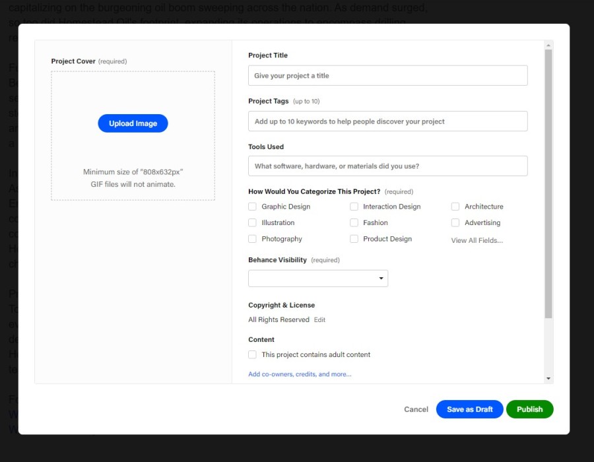Open the Behance Visibility dropdown

[317, 279]
